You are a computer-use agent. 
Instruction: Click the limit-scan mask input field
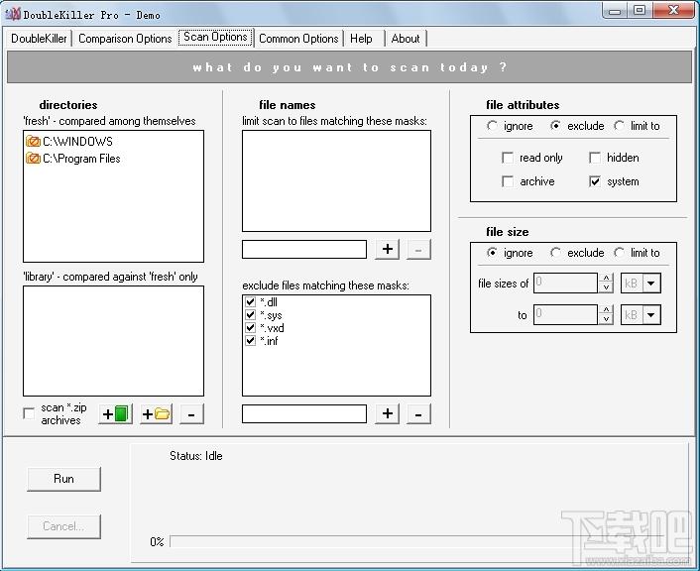pos(304,249)
